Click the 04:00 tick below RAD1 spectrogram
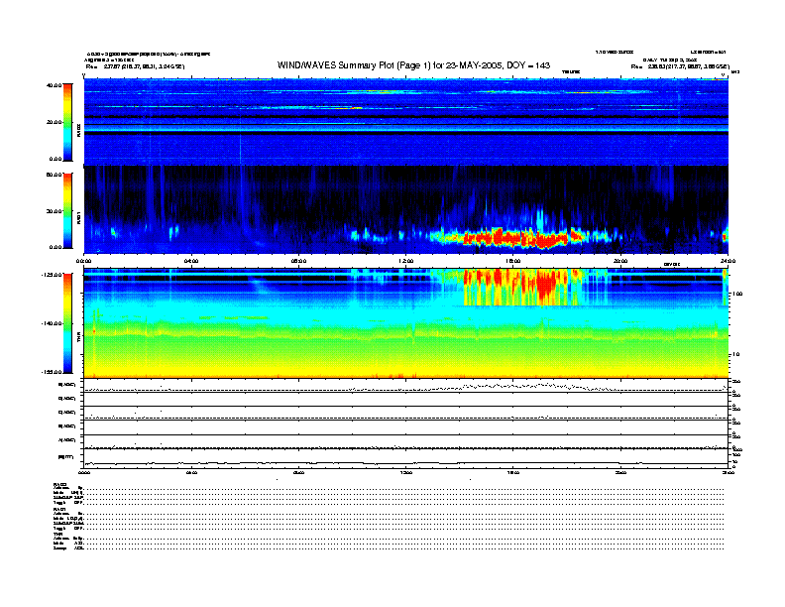Image resolution: width=785 pixels, height=607 pixels. click(x=191, y=261)
